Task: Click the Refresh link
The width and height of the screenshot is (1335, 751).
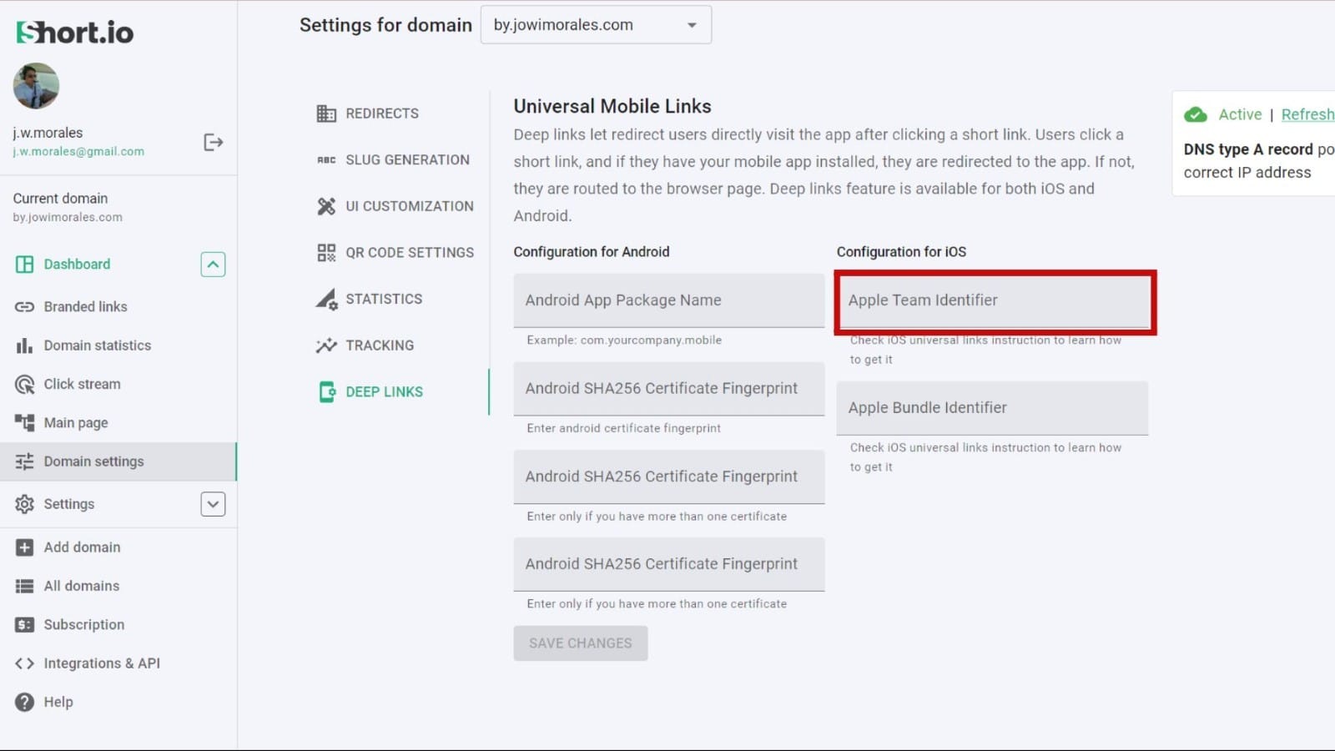Action: pyautogui.click(x=1307, y=115)
